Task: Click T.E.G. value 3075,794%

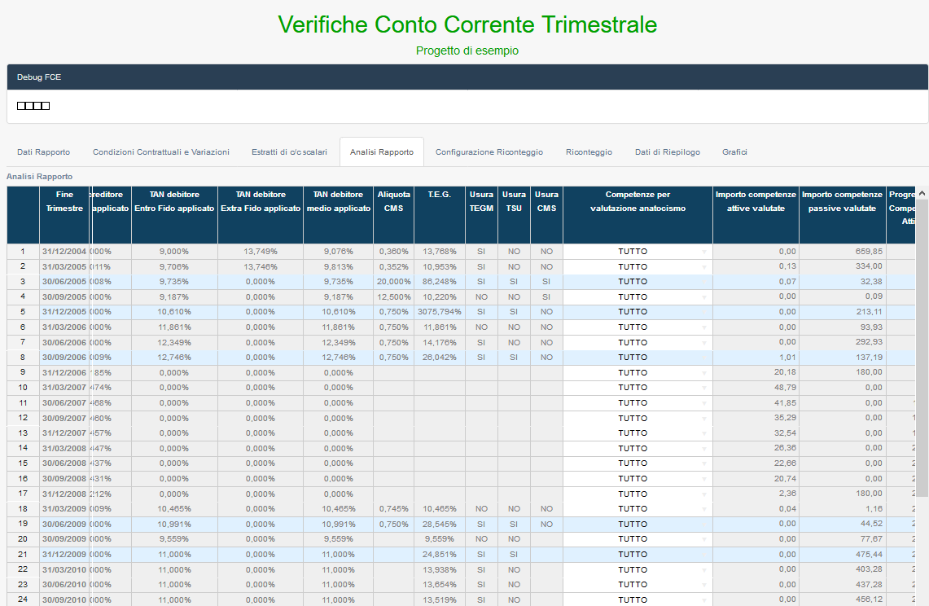Action: point(440,312)
